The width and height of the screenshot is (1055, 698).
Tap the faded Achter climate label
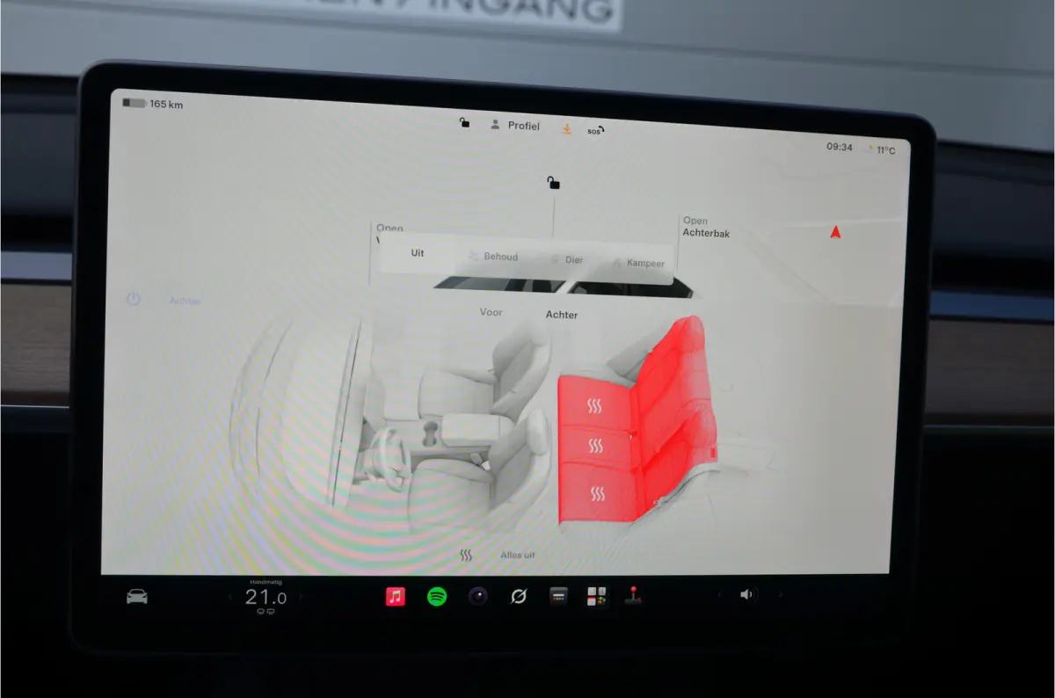click(x=185, y=301)
